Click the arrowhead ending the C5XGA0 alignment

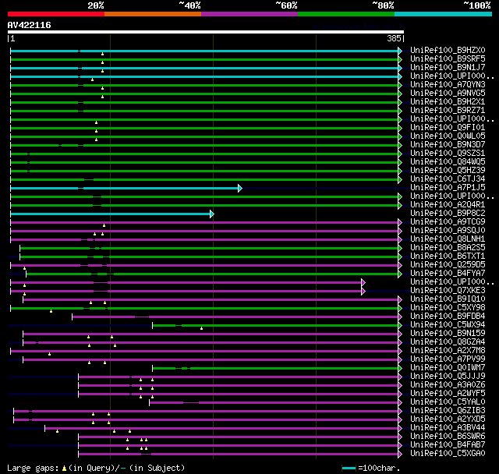(400, 455)
